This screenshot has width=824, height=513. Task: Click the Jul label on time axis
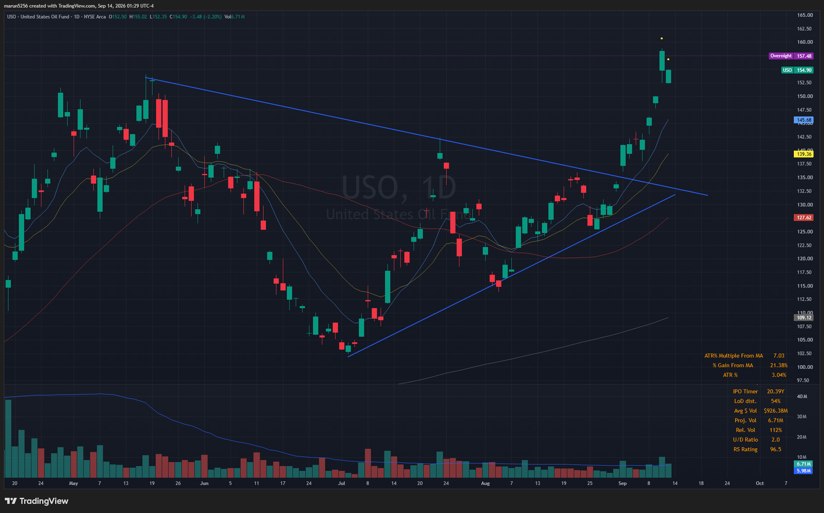(342, 483)
